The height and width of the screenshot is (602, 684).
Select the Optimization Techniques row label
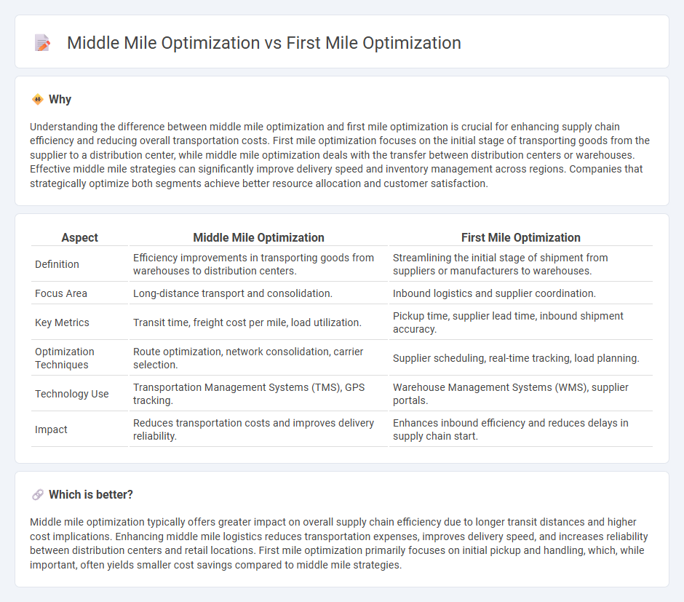(65, 358)
